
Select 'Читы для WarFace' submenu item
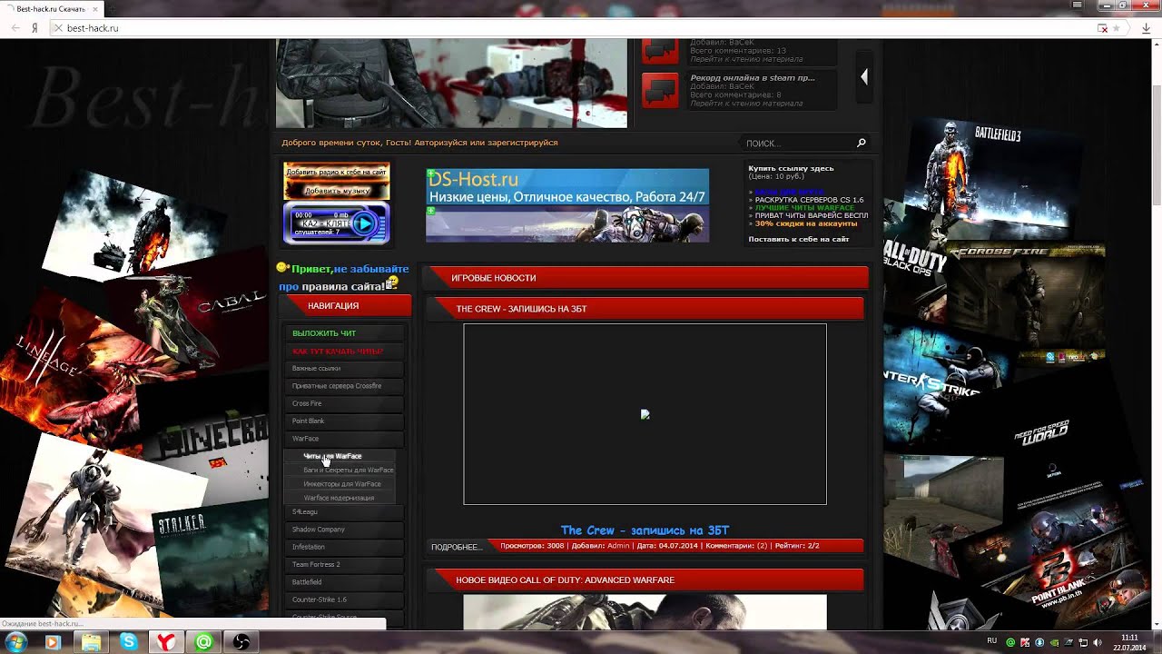(341, 456)
